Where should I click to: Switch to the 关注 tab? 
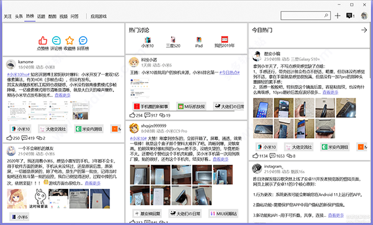pos(7,16)
